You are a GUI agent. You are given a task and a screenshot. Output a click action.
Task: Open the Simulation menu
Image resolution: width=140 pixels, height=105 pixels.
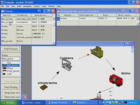(x=27, y=6)
